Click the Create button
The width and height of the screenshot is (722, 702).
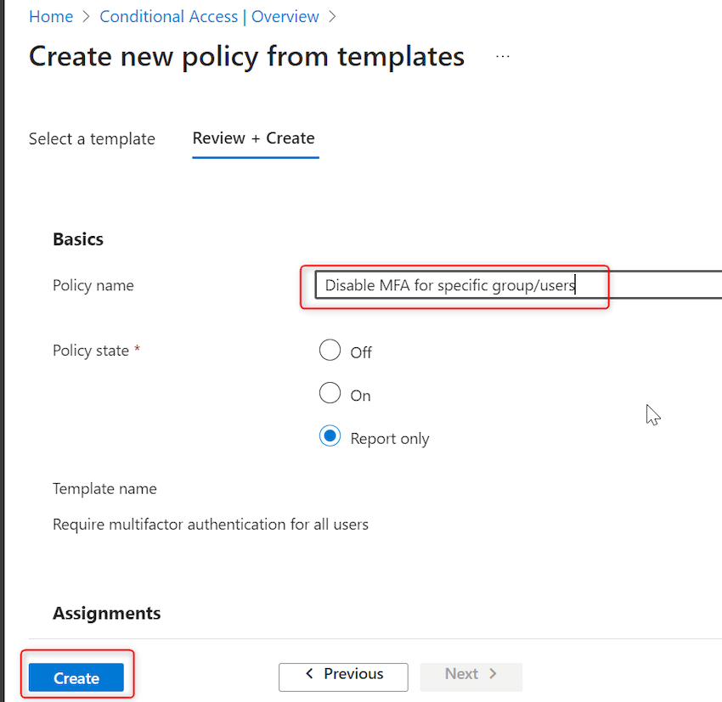(x=76, y=677)
